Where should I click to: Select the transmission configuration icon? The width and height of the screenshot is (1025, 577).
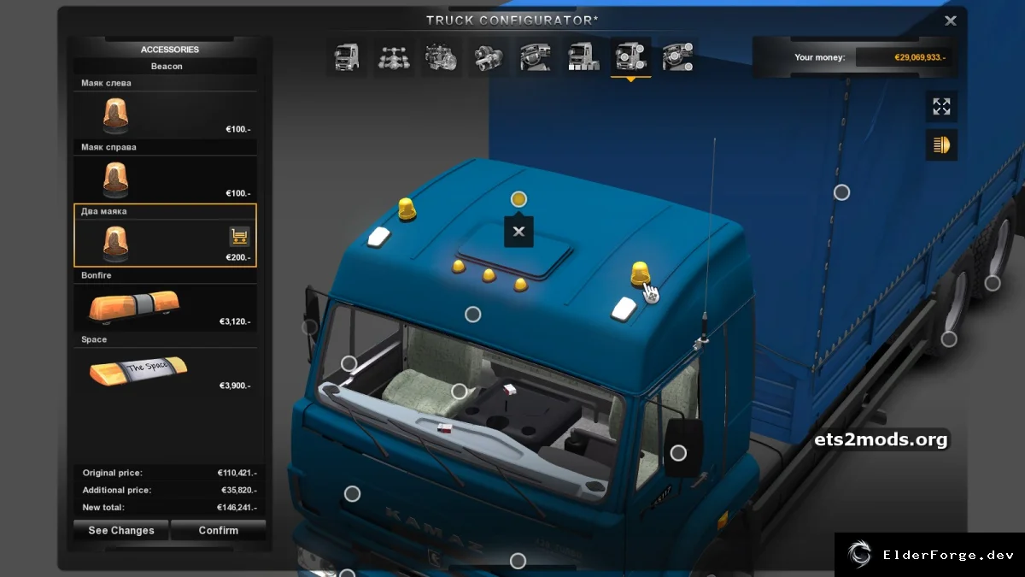pos(489,58)
